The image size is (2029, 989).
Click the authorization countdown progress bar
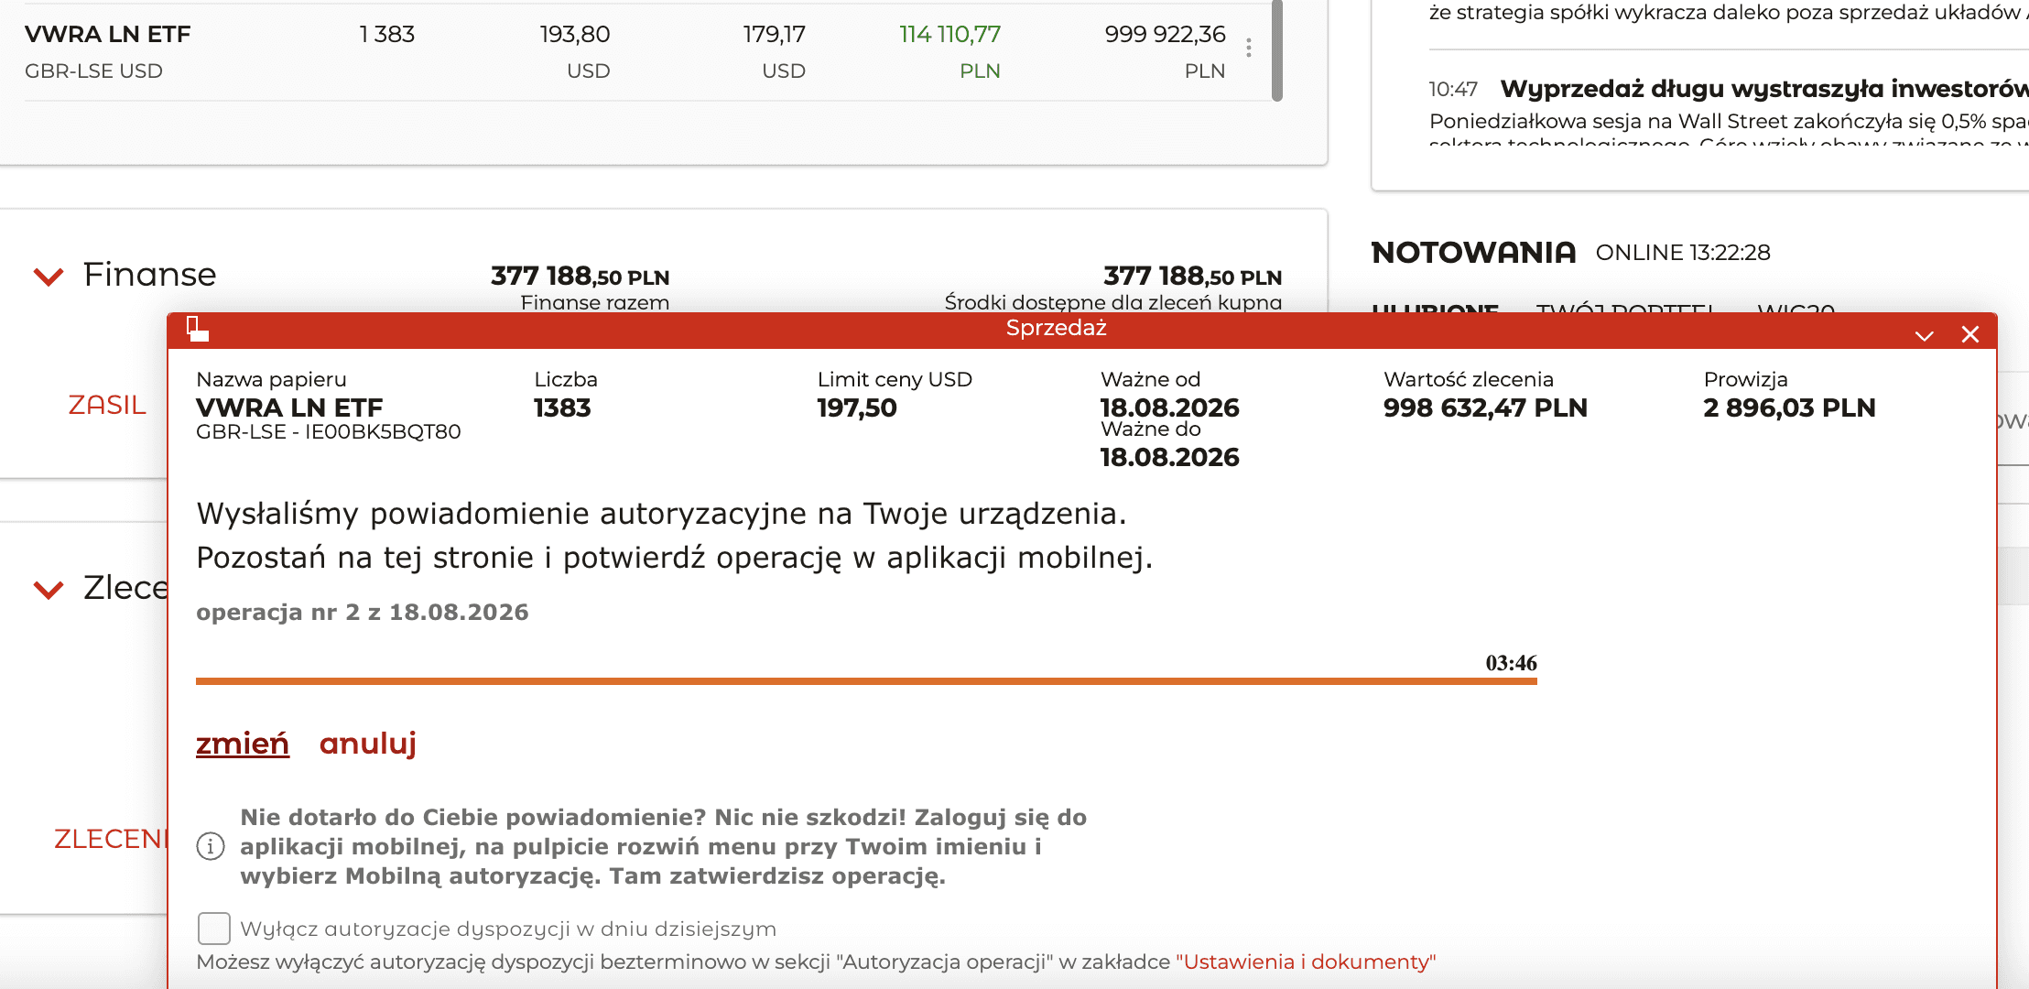pos(866,681)
